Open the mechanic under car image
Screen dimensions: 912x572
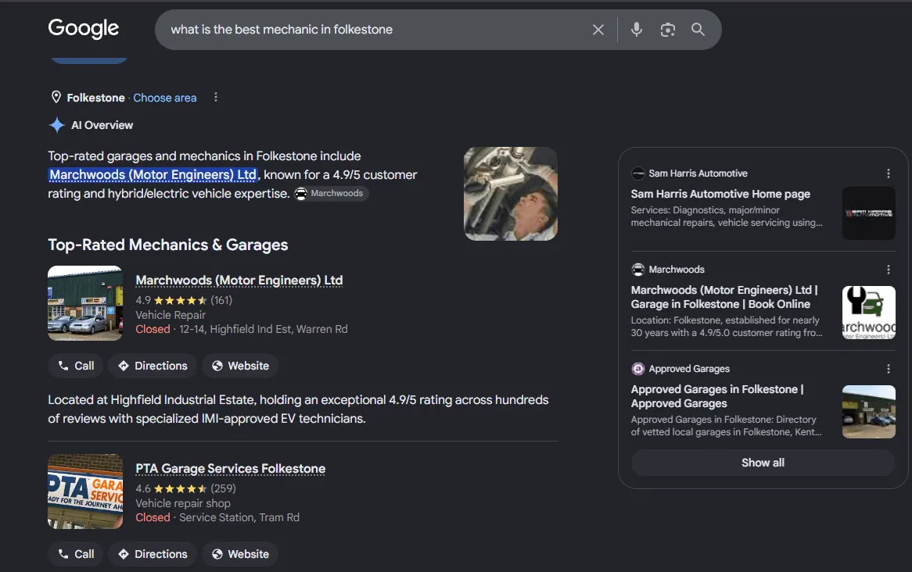click(511, 194)
